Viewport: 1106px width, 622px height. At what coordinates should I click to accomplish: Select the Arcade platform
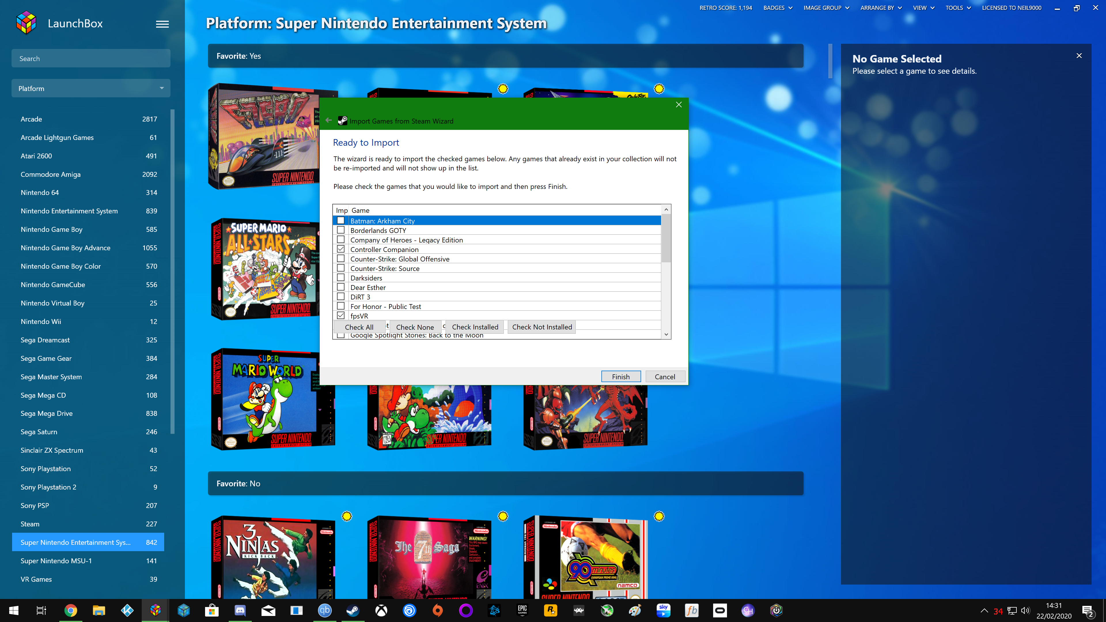(x=88, y=119)
